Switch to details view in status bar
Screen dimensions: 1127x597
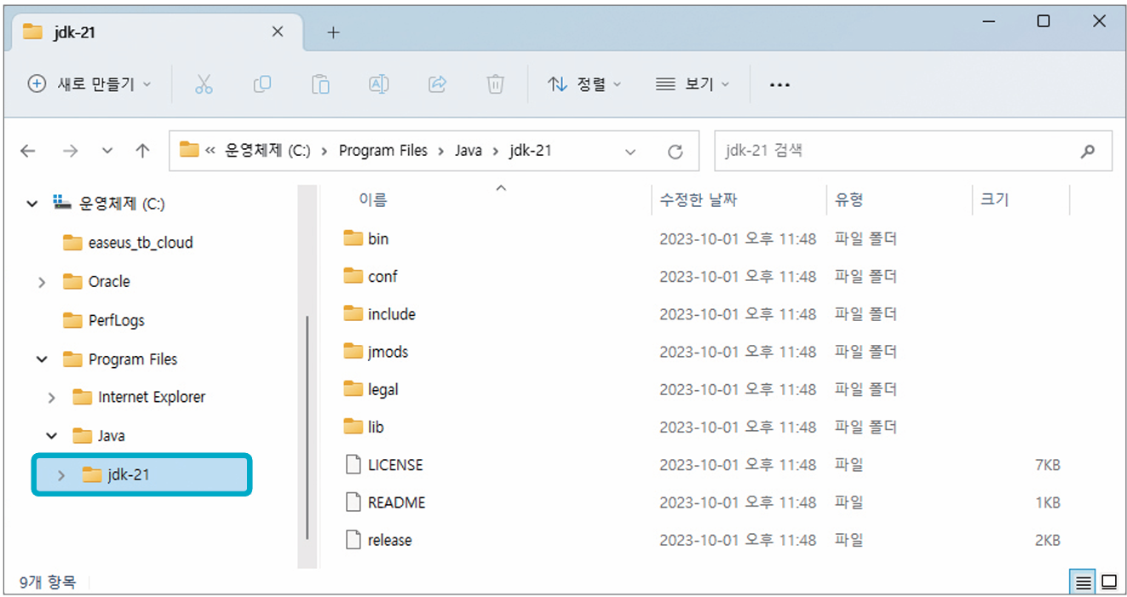point(1082,582)
